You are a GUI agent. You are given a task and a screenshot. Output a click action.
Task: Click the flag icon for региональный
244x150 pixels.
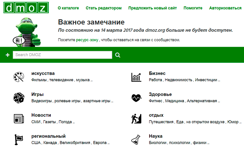19,140
